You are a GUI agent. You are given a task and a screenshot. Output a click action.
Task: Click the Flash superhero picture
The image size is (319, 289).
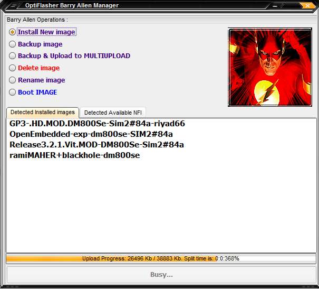[270, 67]
